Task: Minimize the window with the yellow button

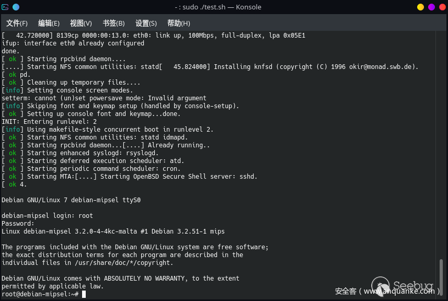Action: (x=420, y=7)
